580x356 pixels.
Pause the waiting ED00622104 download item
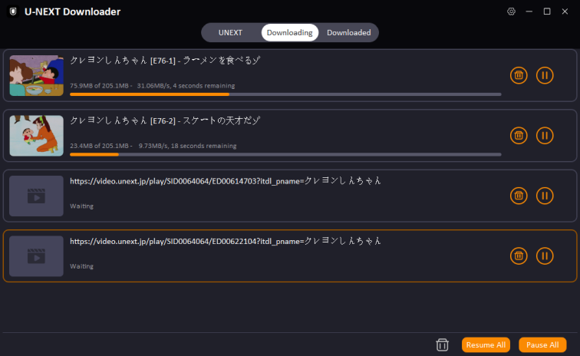[x=545, y=255]
